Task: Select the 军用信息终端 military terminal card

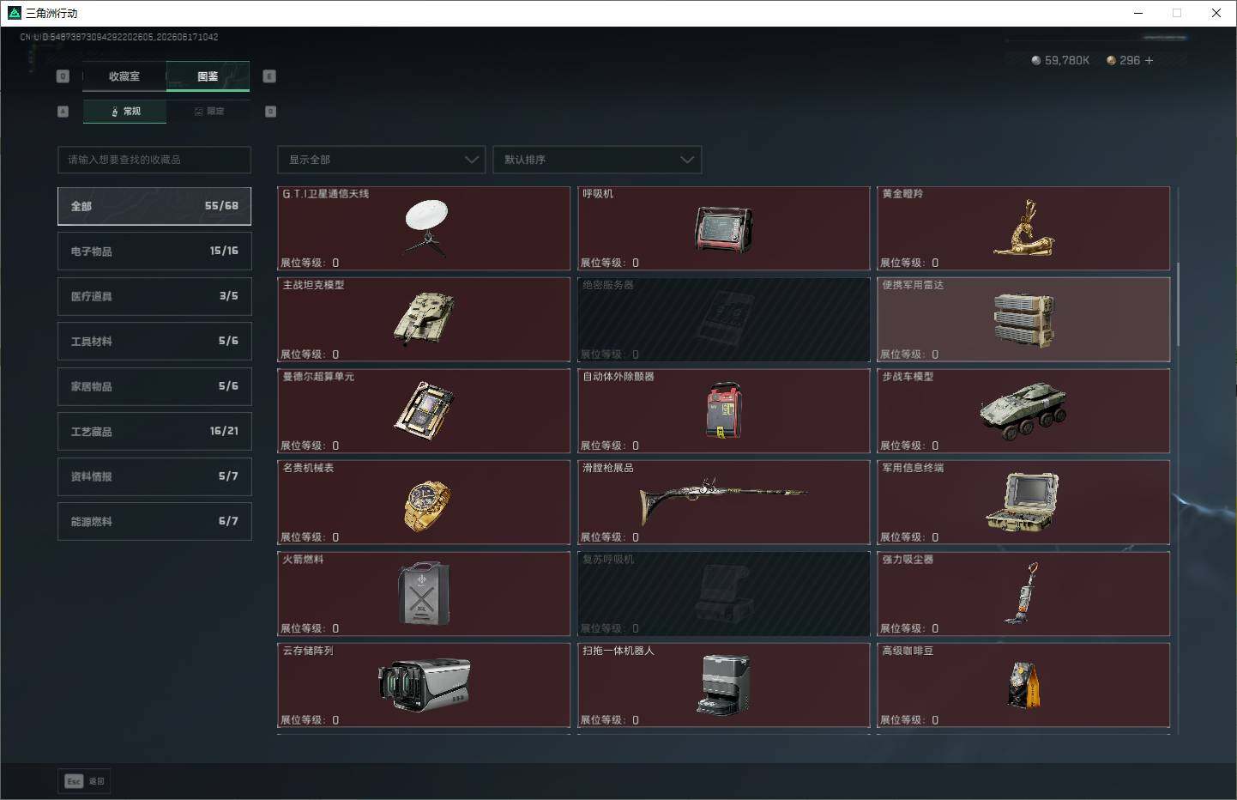Action: point(1023,502)
